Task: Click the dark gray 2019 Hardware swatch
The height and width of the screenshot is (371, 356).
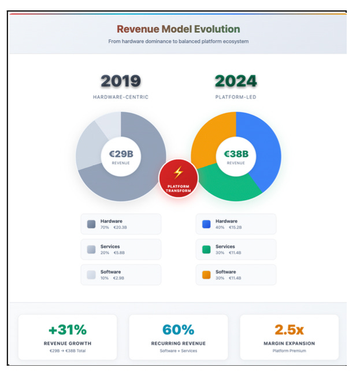Action: (91, 224)
